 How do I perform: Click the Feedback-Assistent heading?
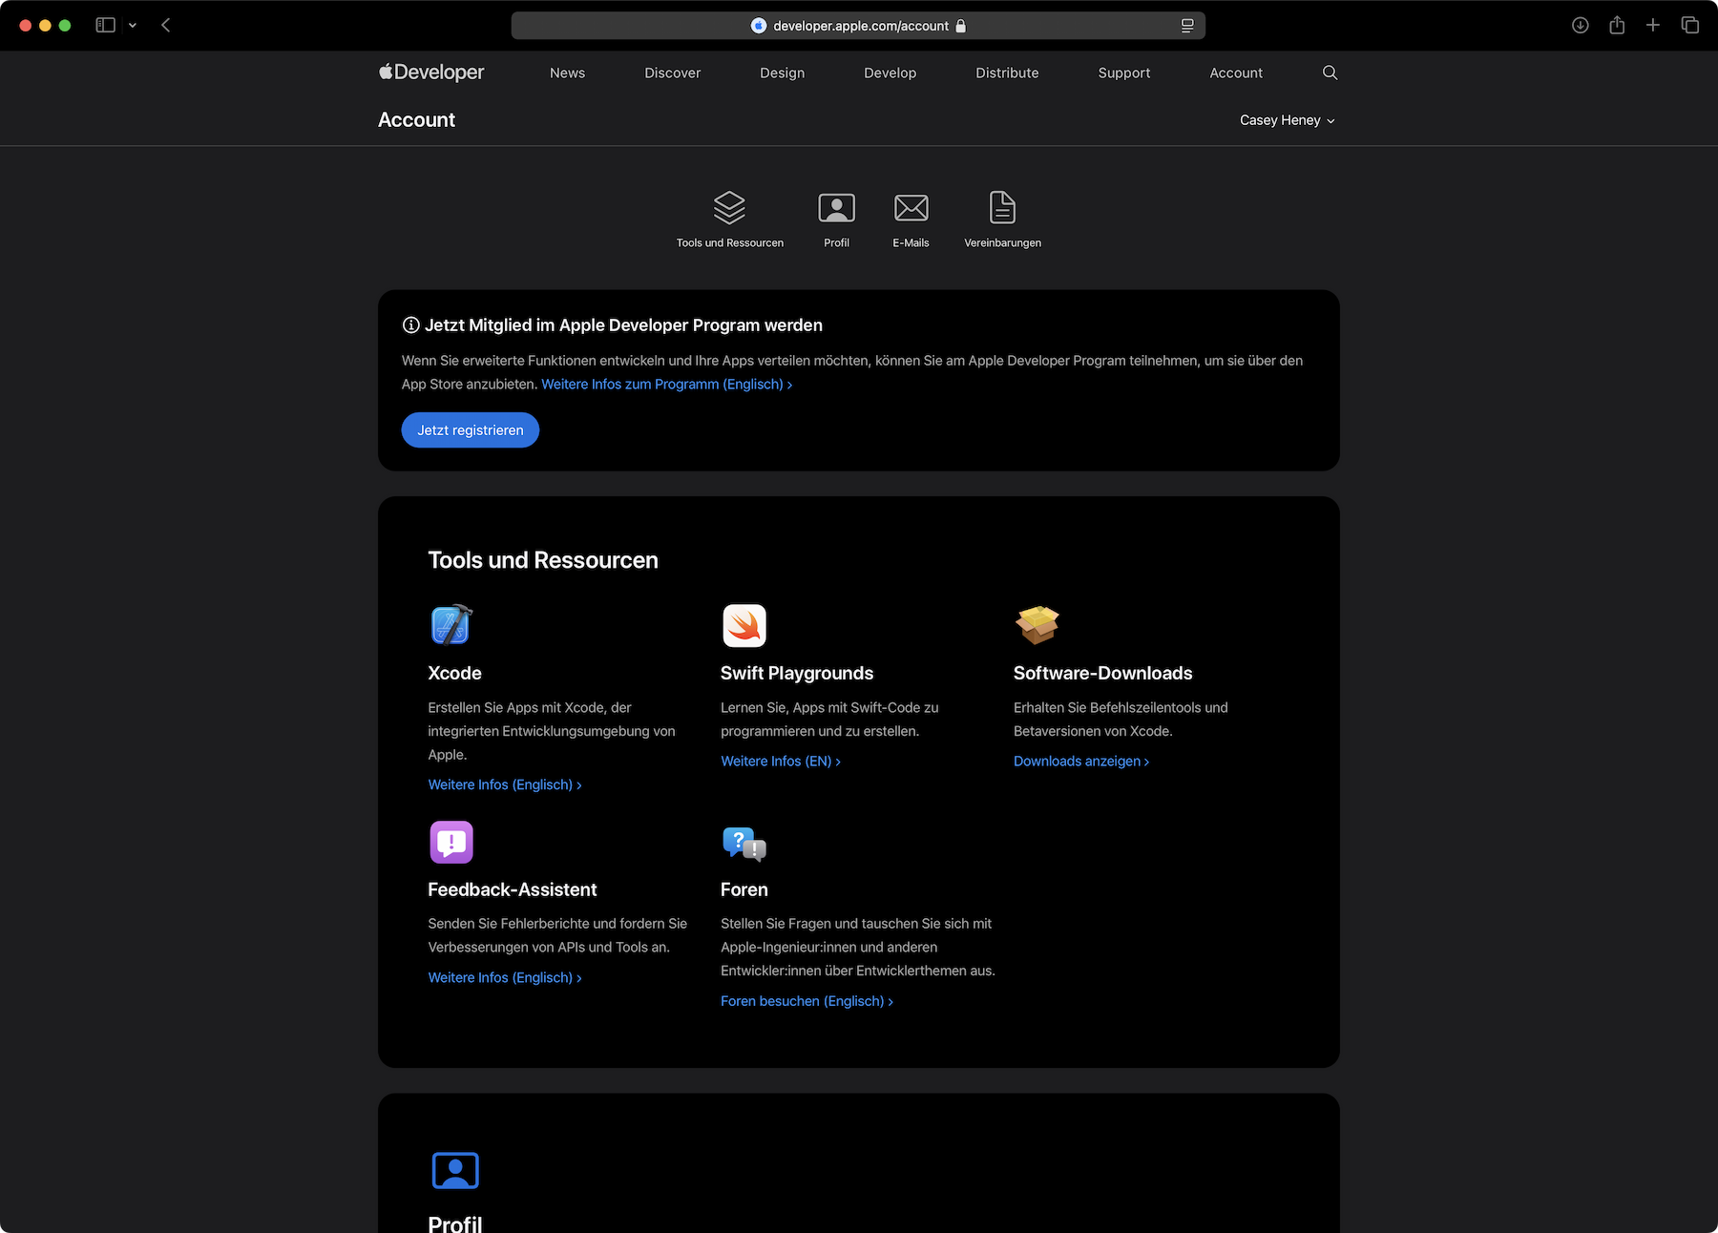coord(513,889)
